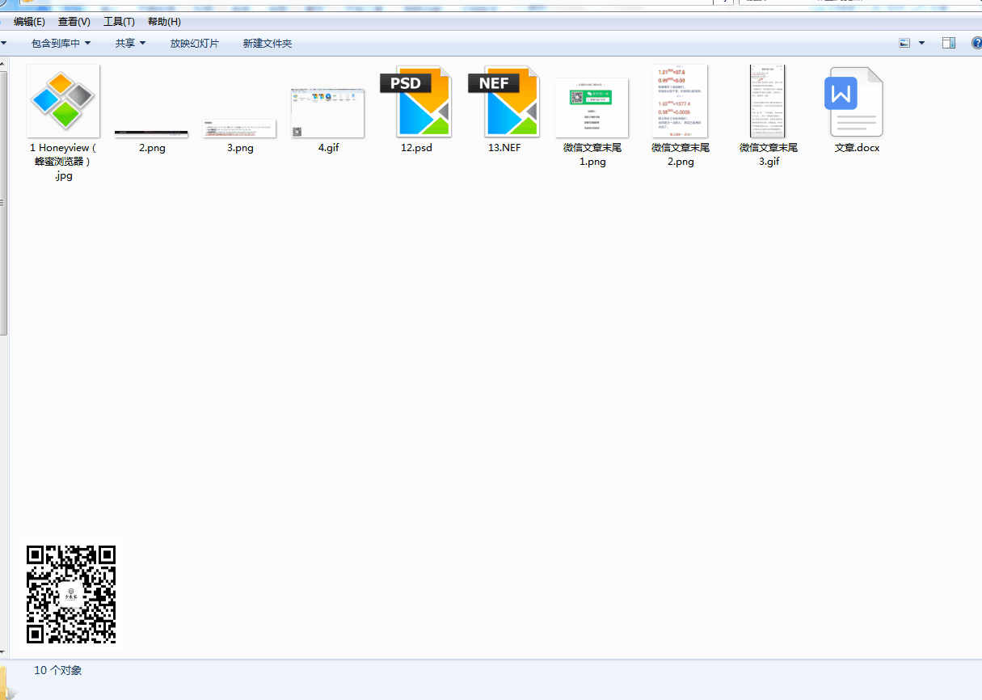The image size is (982, 700).
Task: Open the 帮助(H) menu
Action: point(164,22)
